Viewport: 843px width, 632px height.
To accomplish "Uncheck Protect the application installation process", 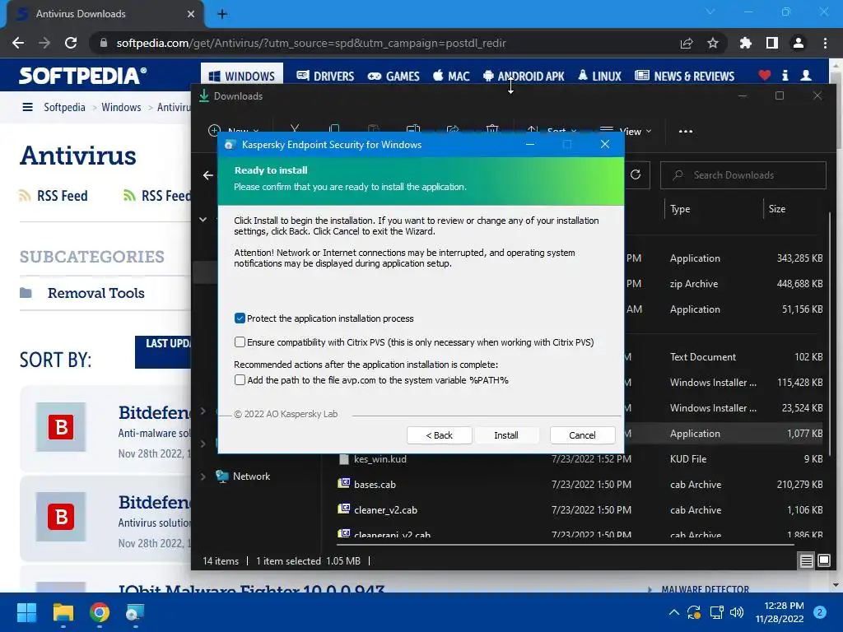I will point(240,318).
